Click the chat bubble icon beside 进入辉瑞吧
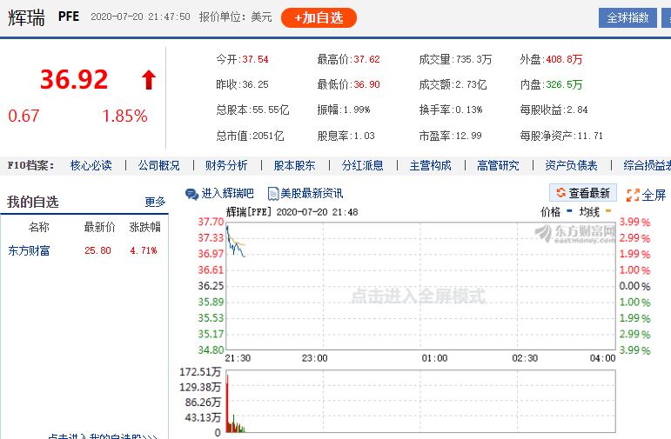This screenshot has height=439, width=671. click(191, 194)
